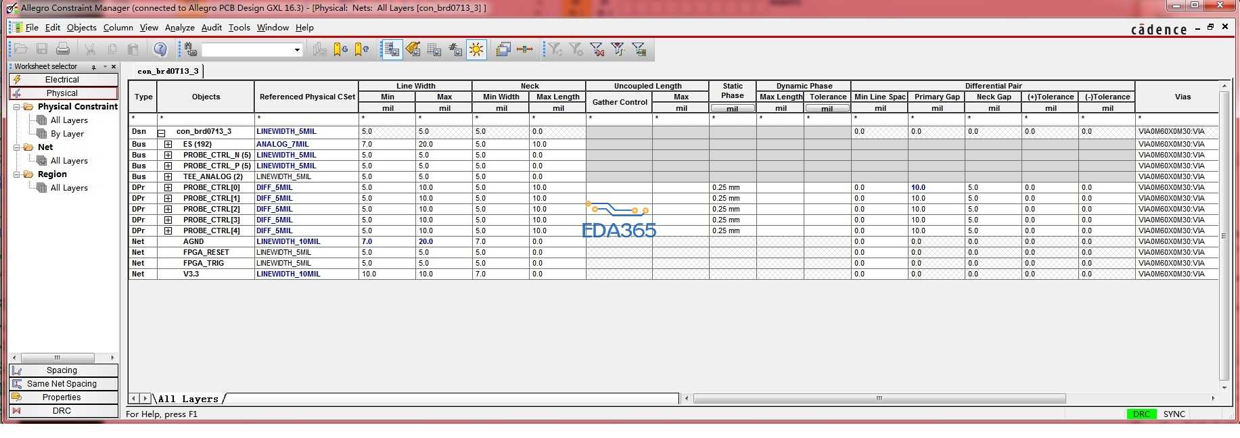Click the cascade windows toolbar icon
1240x438 pixels.
point(503,49)
